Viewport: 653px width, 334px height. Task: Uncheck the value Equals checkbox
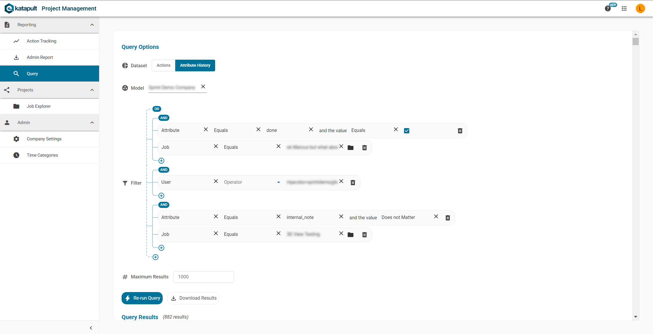(407, 131)
